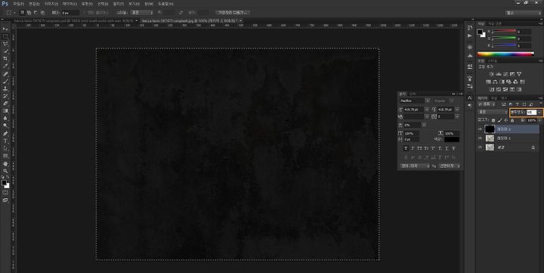This screenshot has height=273, width=544.
Task: Select the Eraser tool
Action: pos(5,103)
